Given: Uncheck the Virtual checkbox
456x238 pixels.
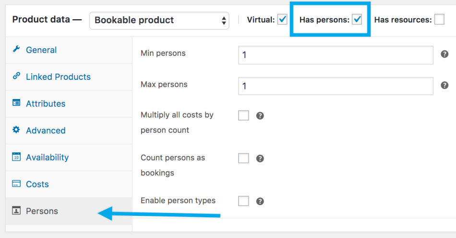Looking at the screenshot, I should 282,20.
